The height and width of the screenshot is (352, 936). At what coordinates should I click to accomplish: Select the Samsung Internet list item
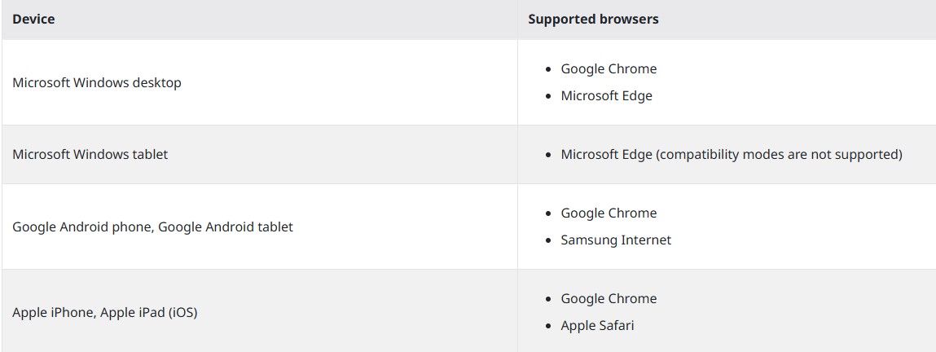coord(616,240)
